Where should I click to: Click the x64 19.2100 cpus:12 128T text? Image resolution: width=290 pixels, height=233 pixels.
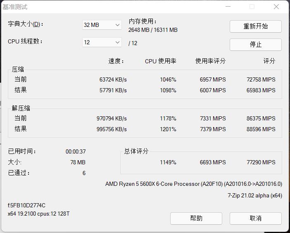pyautogui.click(x=39, y=214)
